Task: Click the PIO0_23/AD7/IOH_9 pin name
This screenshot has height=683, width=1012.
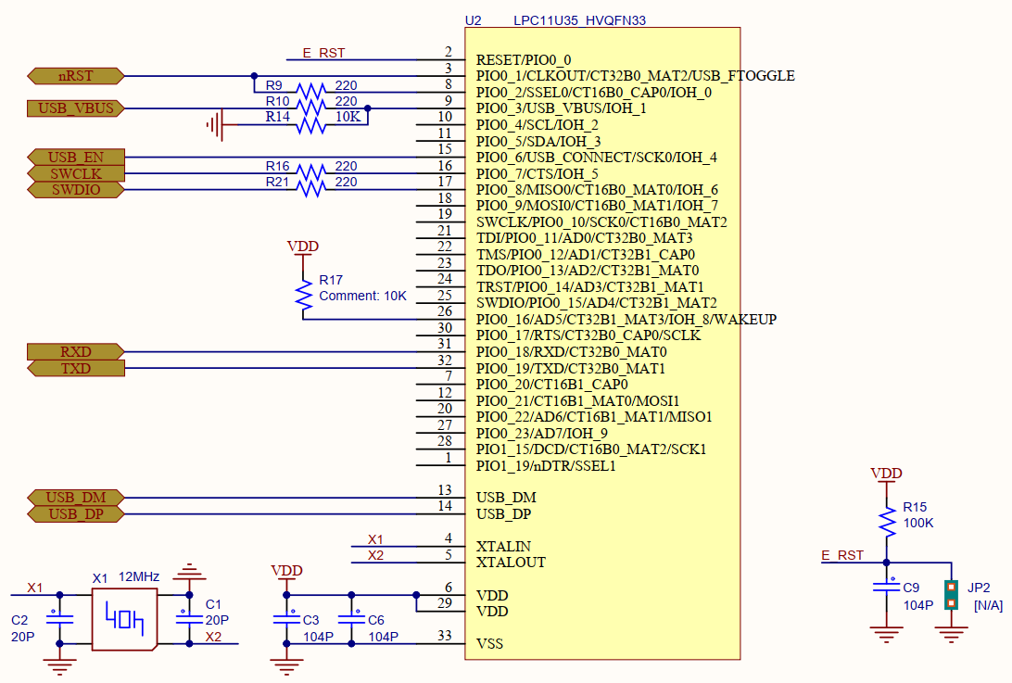Action: [x=541, y=433]
